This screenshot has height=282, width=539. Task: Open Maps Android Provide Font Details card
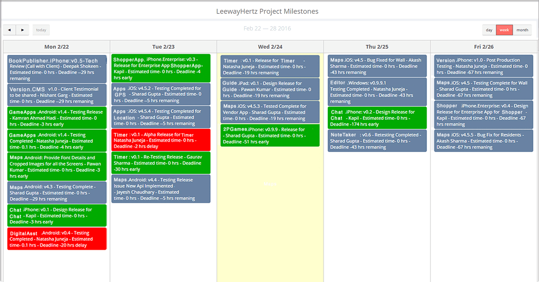click(57, 167)
